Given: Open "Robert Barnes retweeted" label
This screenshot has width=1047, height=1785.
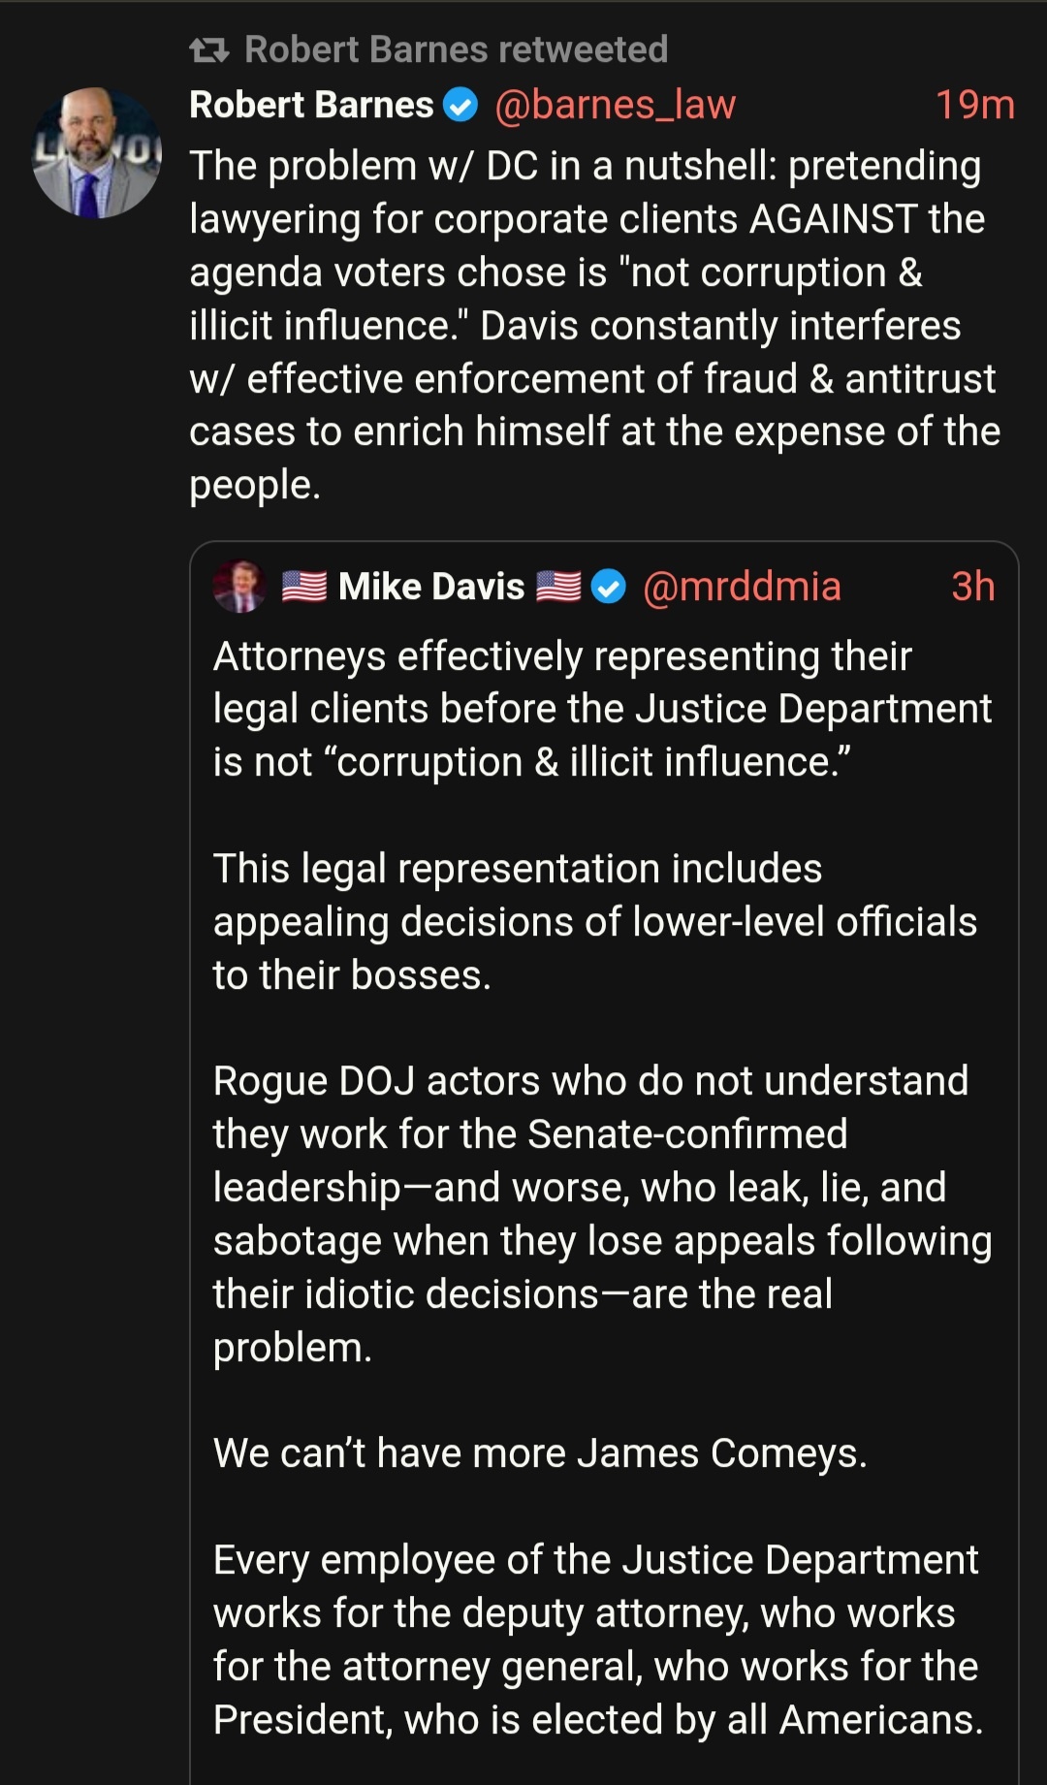Looking at the screenshot, I should click(456, 49).
